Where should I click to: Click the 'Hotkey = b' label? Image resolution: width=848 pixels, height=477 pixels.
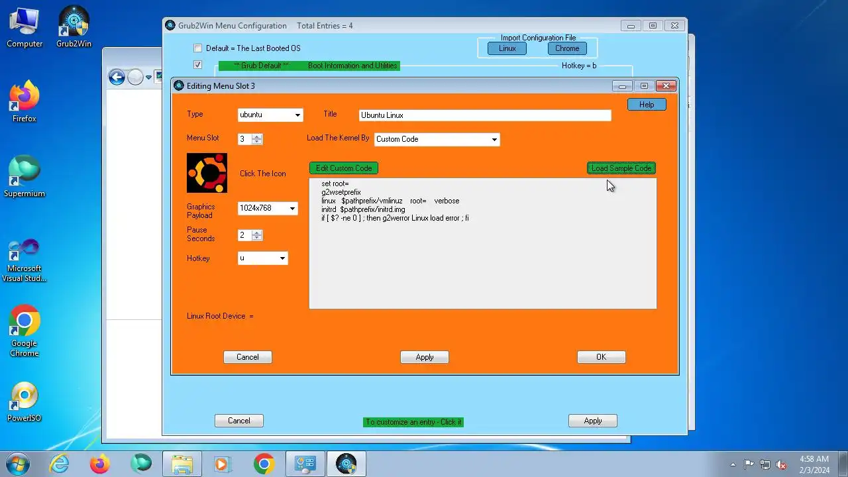(x=579, y=66)
